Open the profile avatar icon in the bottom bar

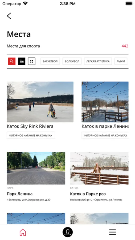point(68,232)
